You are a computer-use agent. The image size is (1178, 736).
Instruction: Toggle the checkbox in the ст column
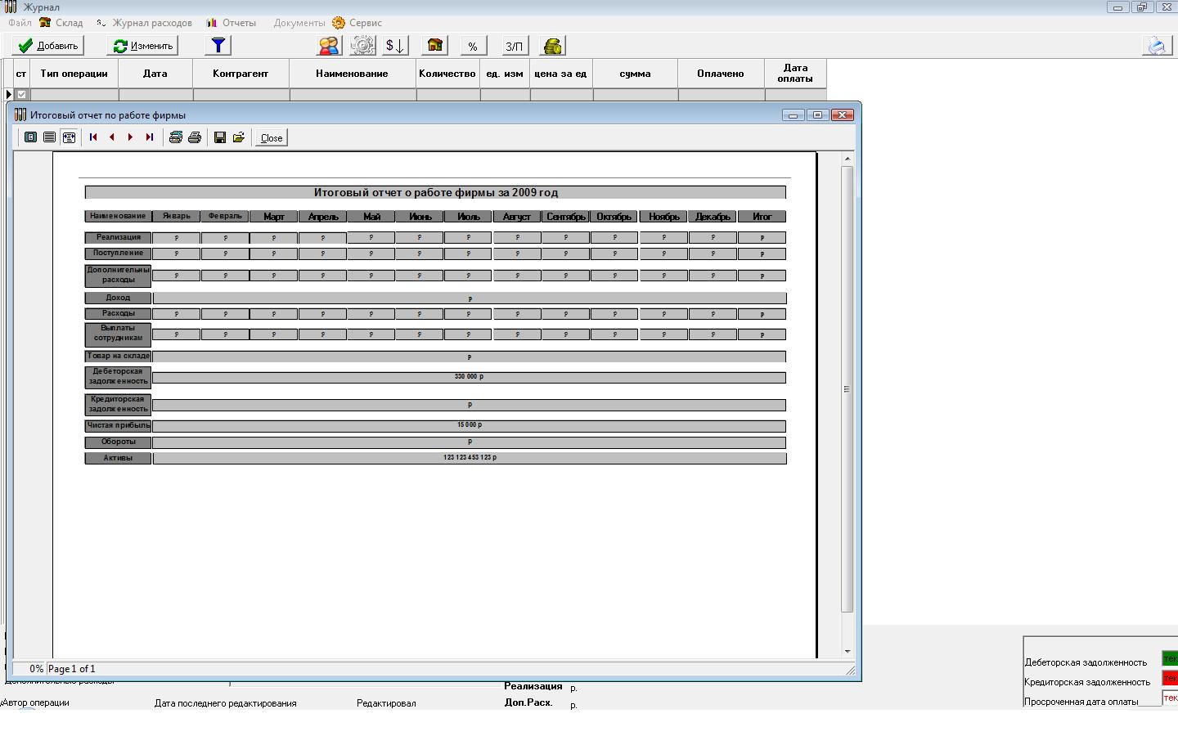tap(22, 95)
